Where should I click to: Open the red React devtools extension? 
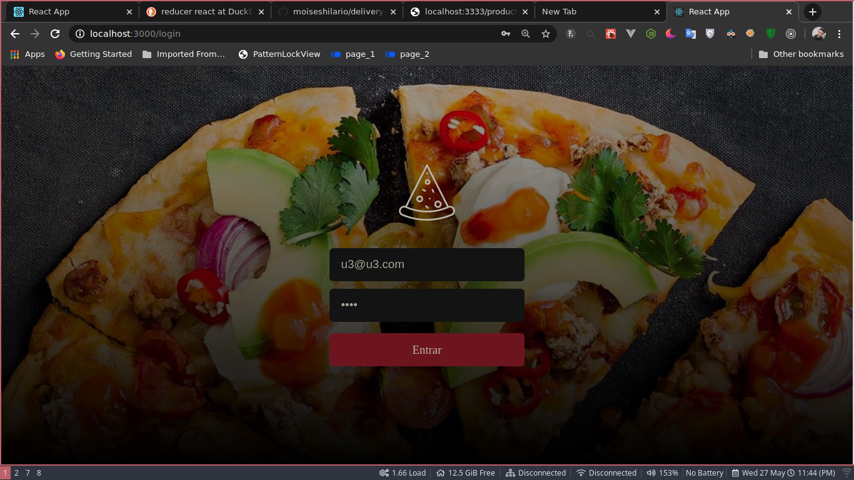[x=611, y=34]
